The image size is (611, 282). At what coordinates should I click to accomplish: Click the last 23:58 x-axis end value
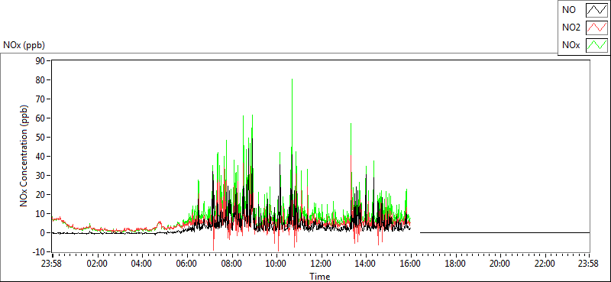[x=589, y=264]
